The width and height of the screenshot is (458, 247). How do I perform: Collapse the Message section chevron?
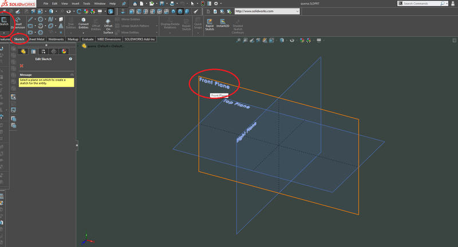pos(72,75)
